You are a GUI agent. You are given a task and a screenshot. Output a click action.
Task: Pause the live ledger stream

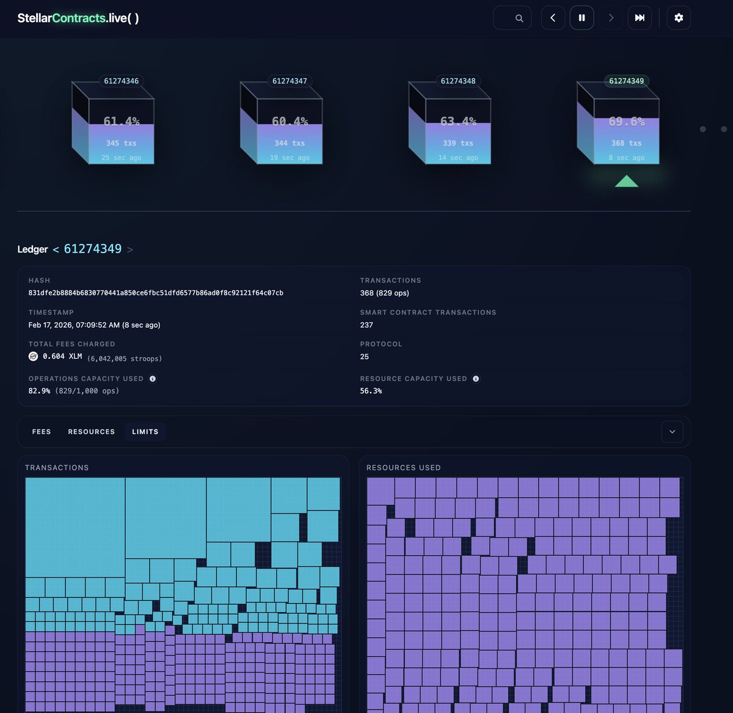(x=582, y=18)
